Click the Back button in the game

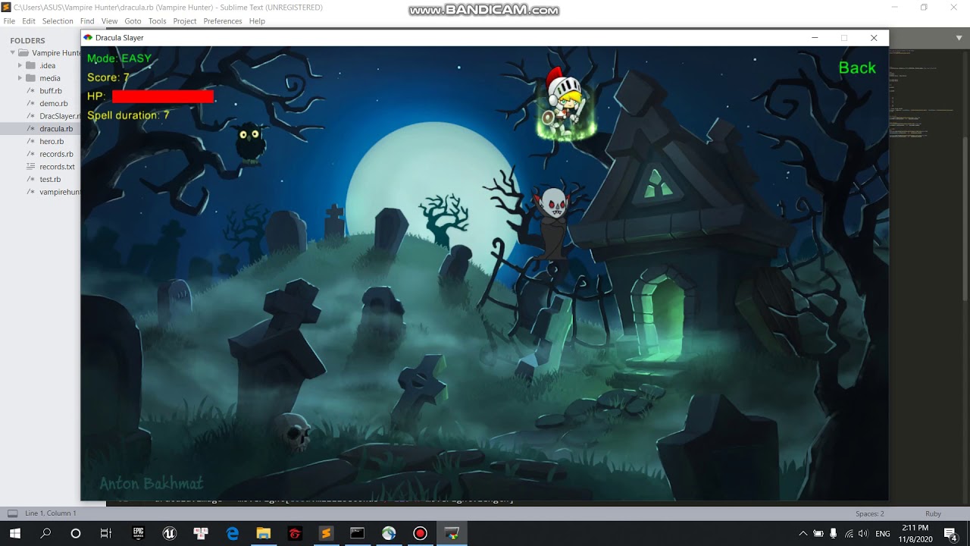pos(857,68)
